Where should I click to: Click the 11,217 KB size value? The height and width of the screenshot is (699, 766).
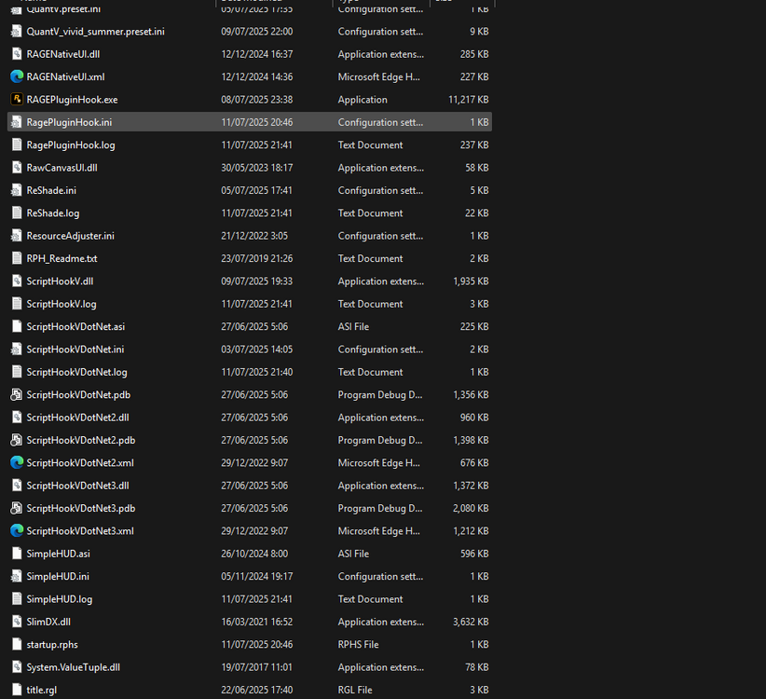click(468, 100)
